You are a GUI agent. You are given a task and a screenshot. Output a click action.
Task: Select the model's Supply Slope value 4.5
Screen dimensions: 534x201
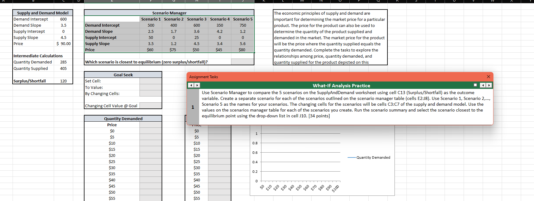click(63, 37)
